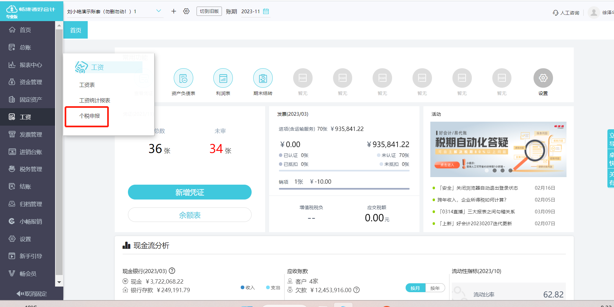Click the plus icon in the top bar

coord(173,11)
